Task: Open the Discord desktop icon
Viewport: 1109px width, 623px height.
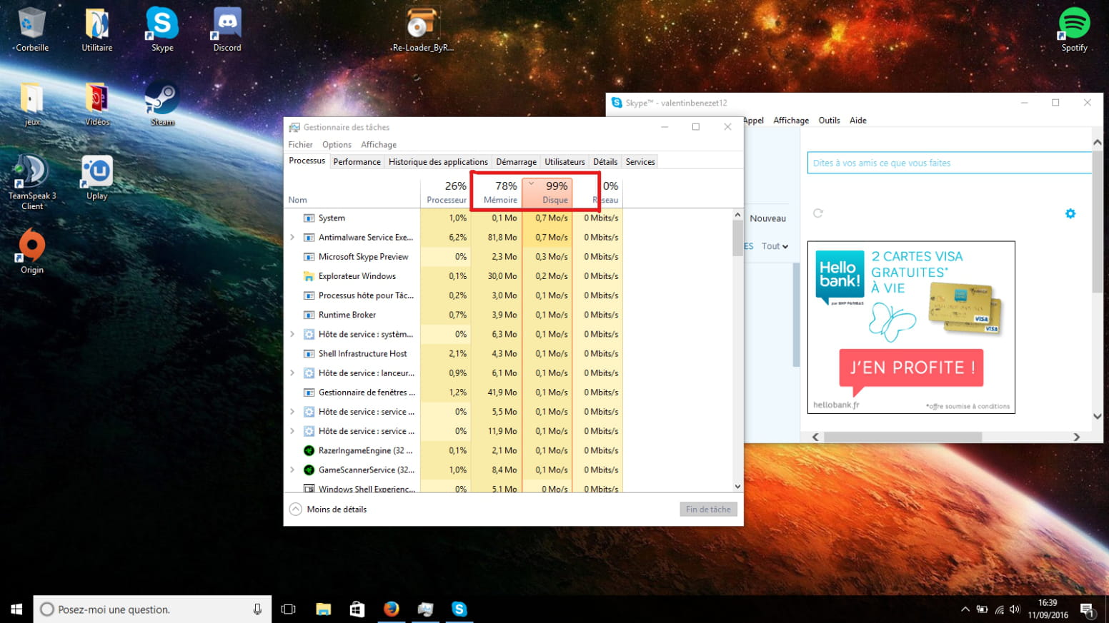Action: tap(227, 29)
